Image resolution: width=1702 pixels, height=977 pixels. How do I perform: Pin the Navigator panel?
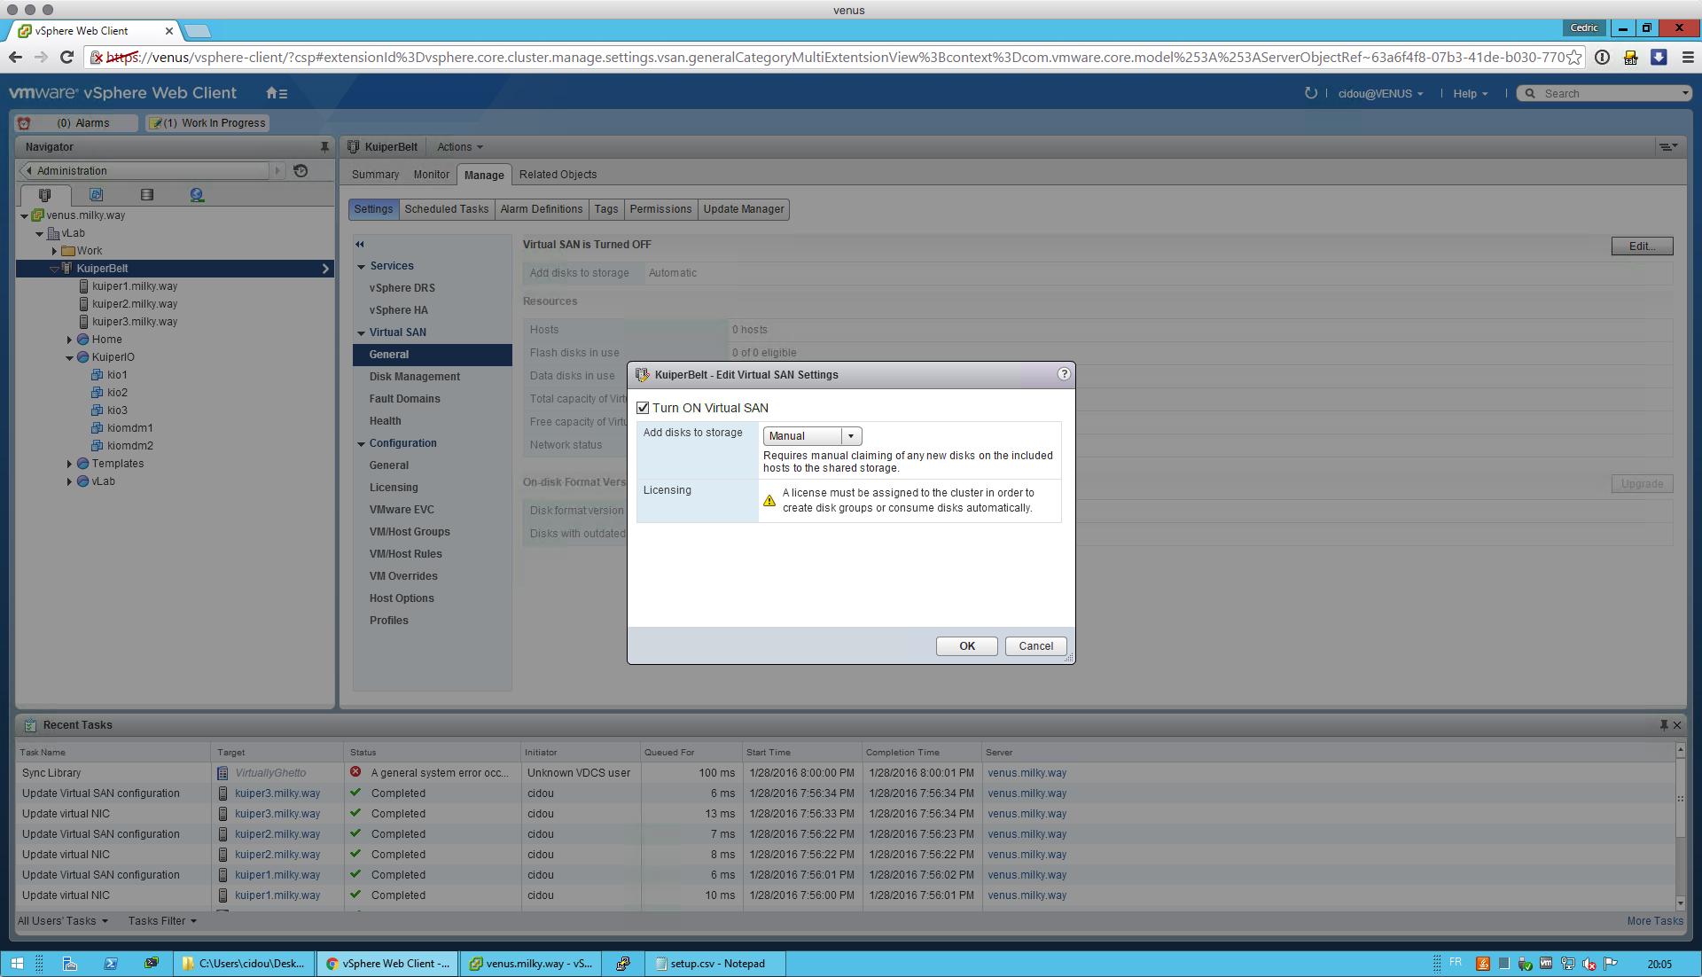coord(324,147)
